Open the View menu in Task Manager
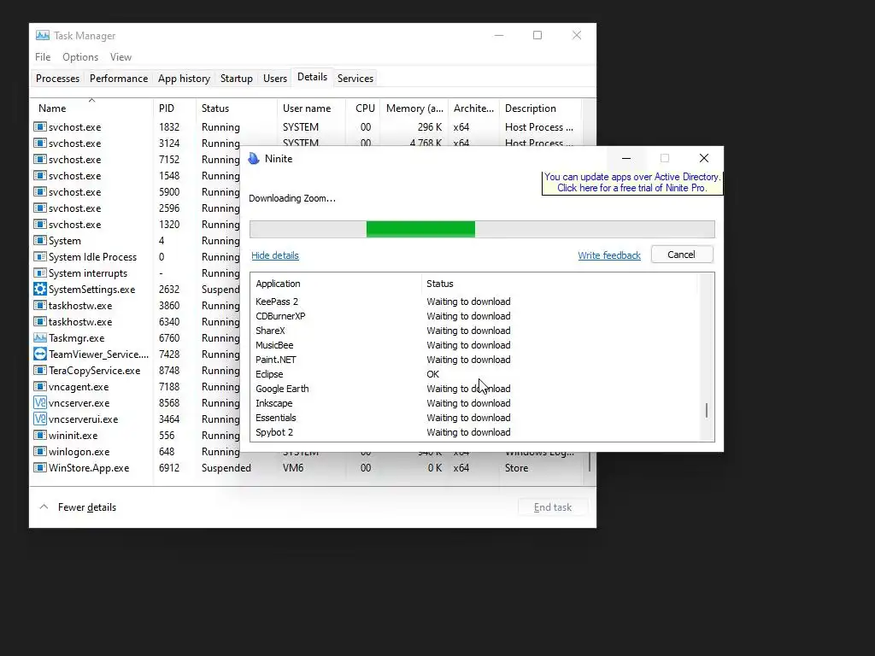 pyautogui.click(x=120, y=57)
